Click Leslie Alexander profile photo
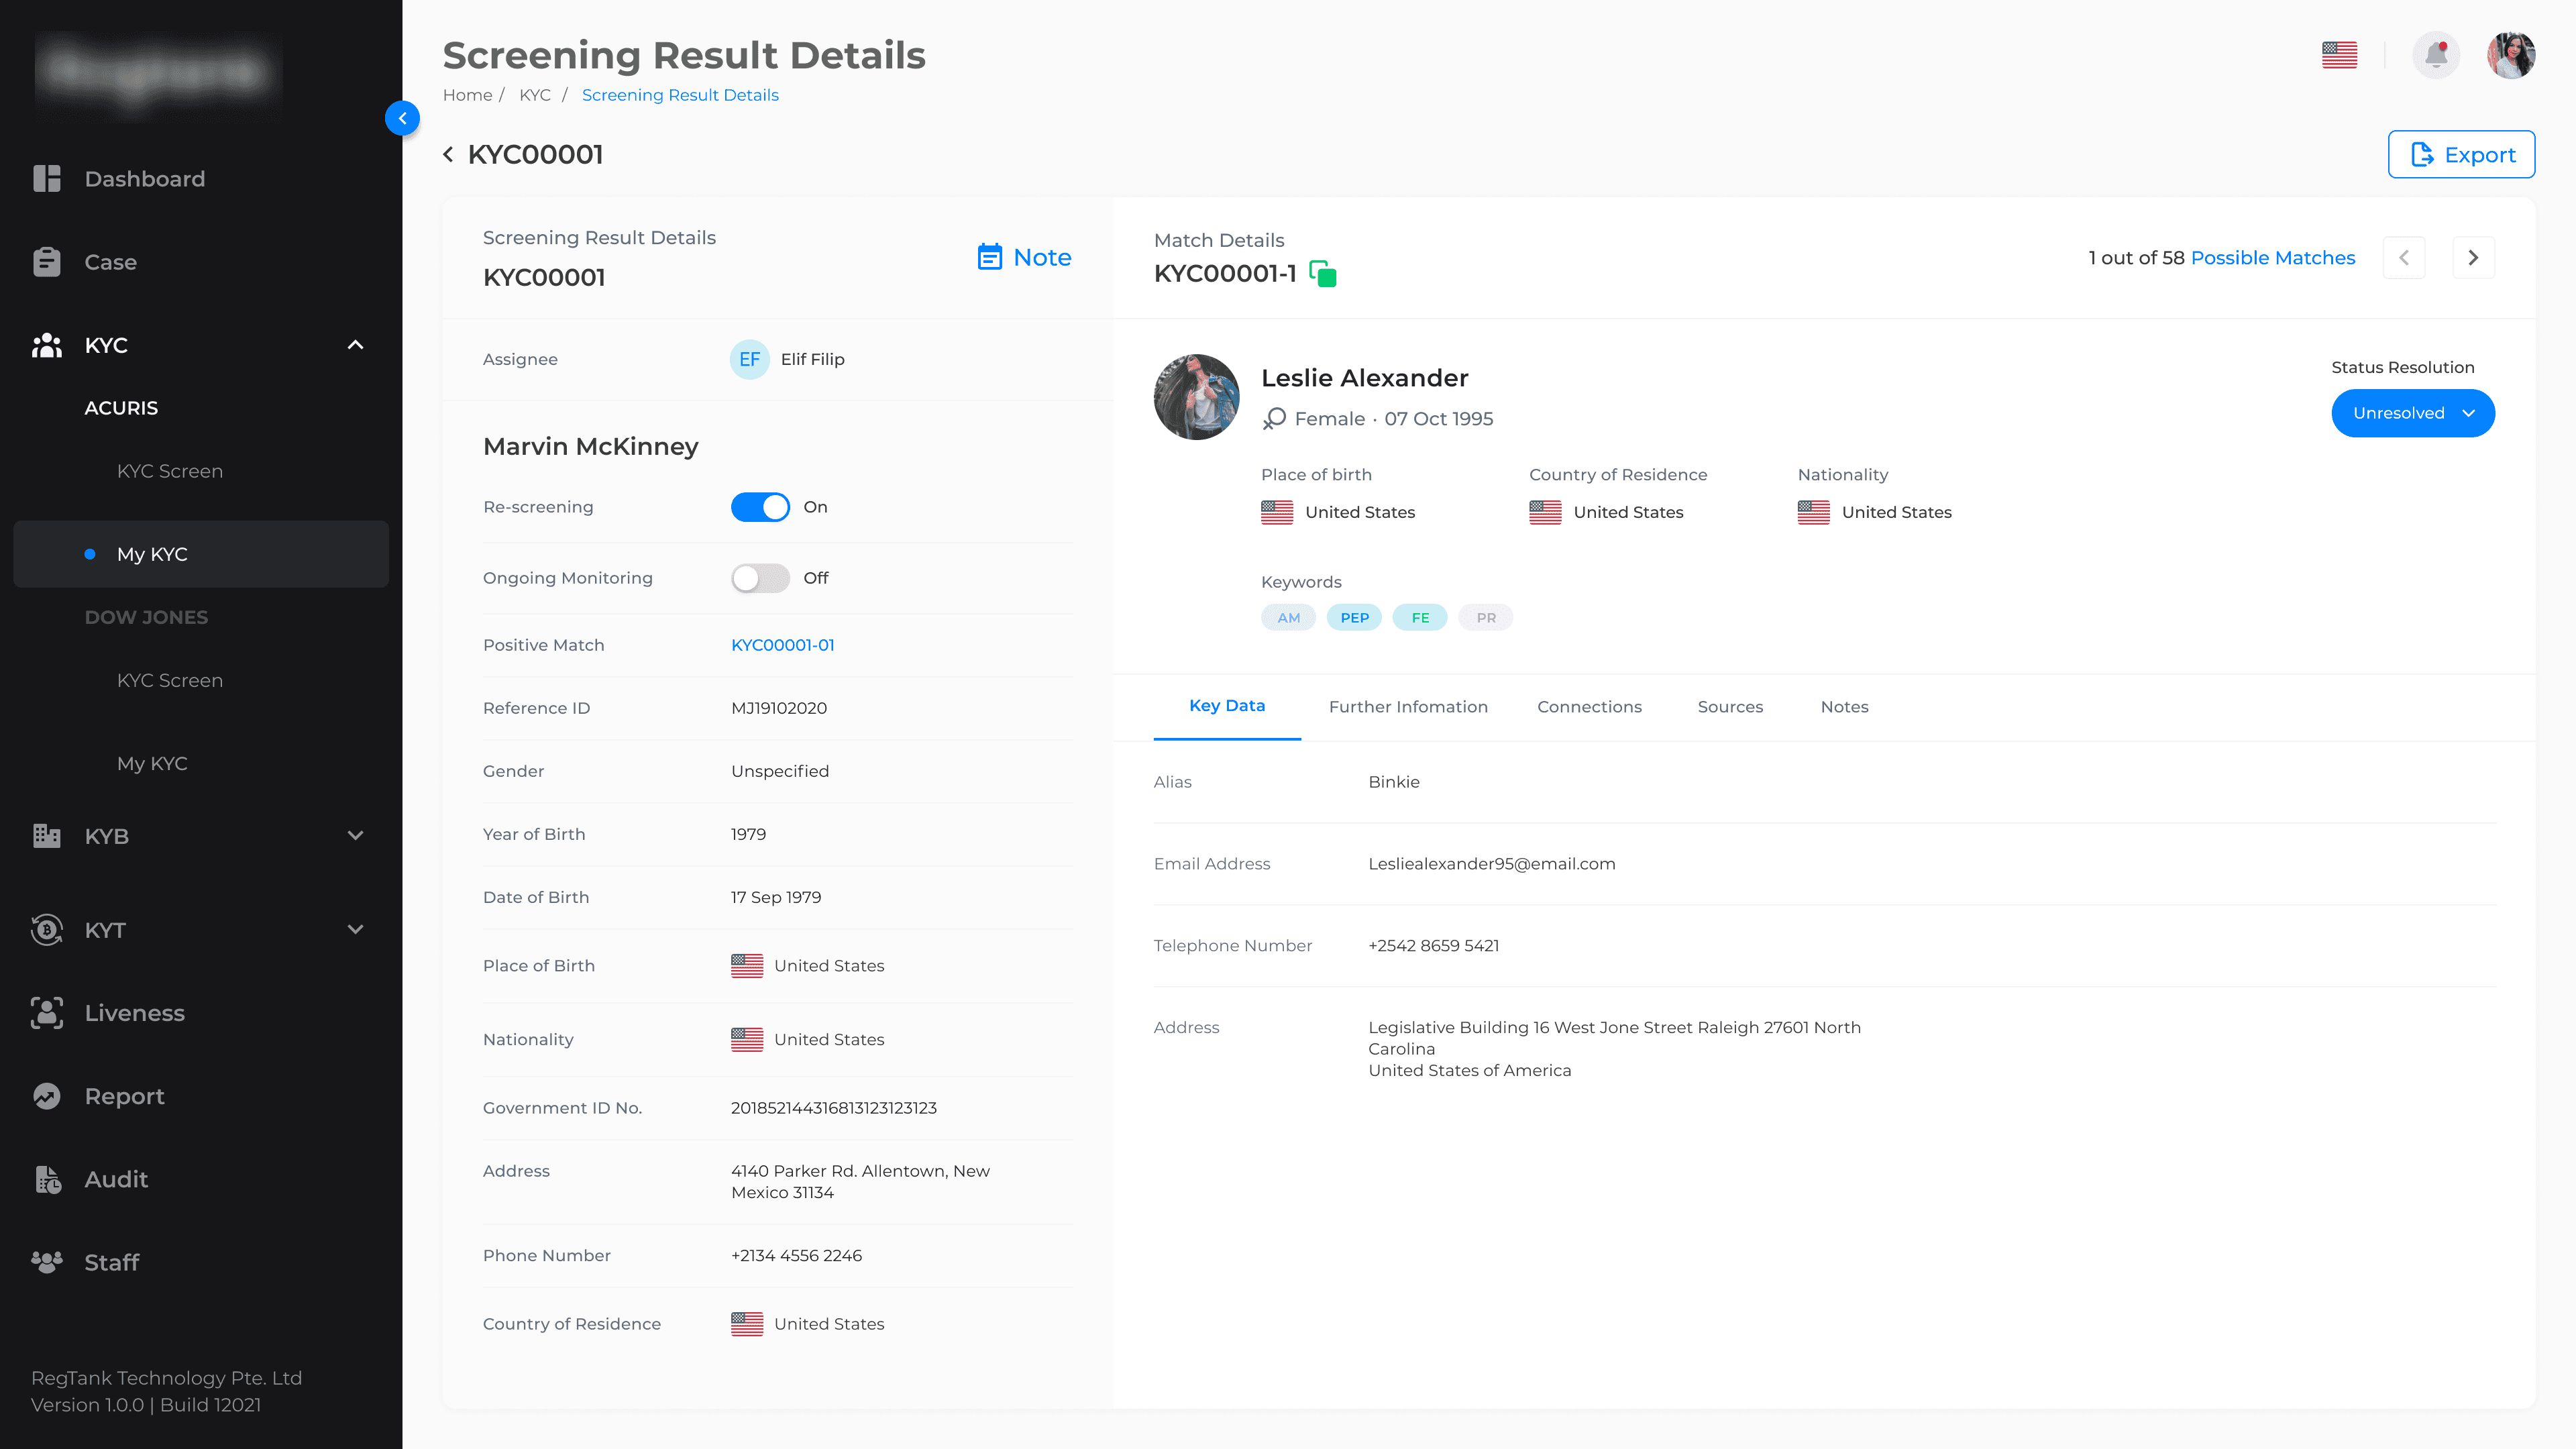Image resolution: width=2576 pixels, height=1449 pixels. [1196, 397]
